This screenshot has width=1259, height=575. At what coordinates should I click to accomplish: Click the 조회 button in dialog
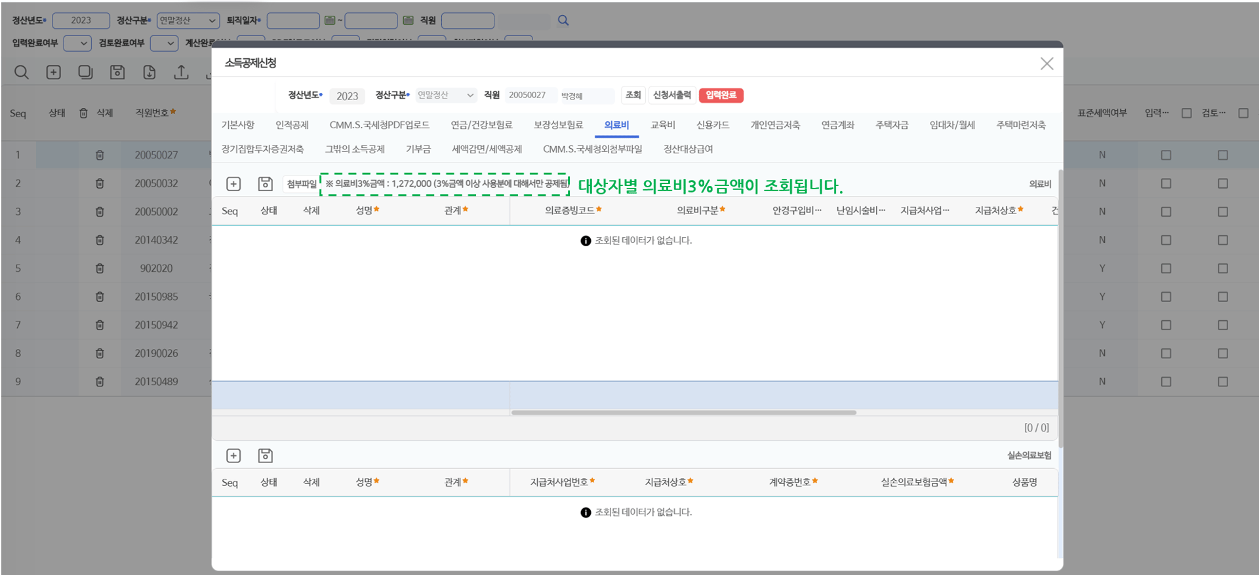[633, 95]
